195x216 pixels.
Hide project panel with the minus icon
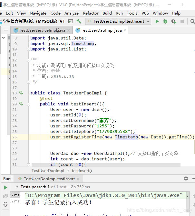[6, 30]
